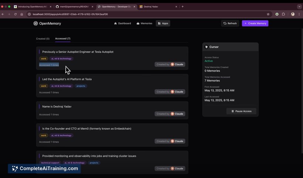This screenshot has width=303, height=178.
Task: Click 'Created by: Claude' on Senior Autopilot memory
Action: [170, 64]
